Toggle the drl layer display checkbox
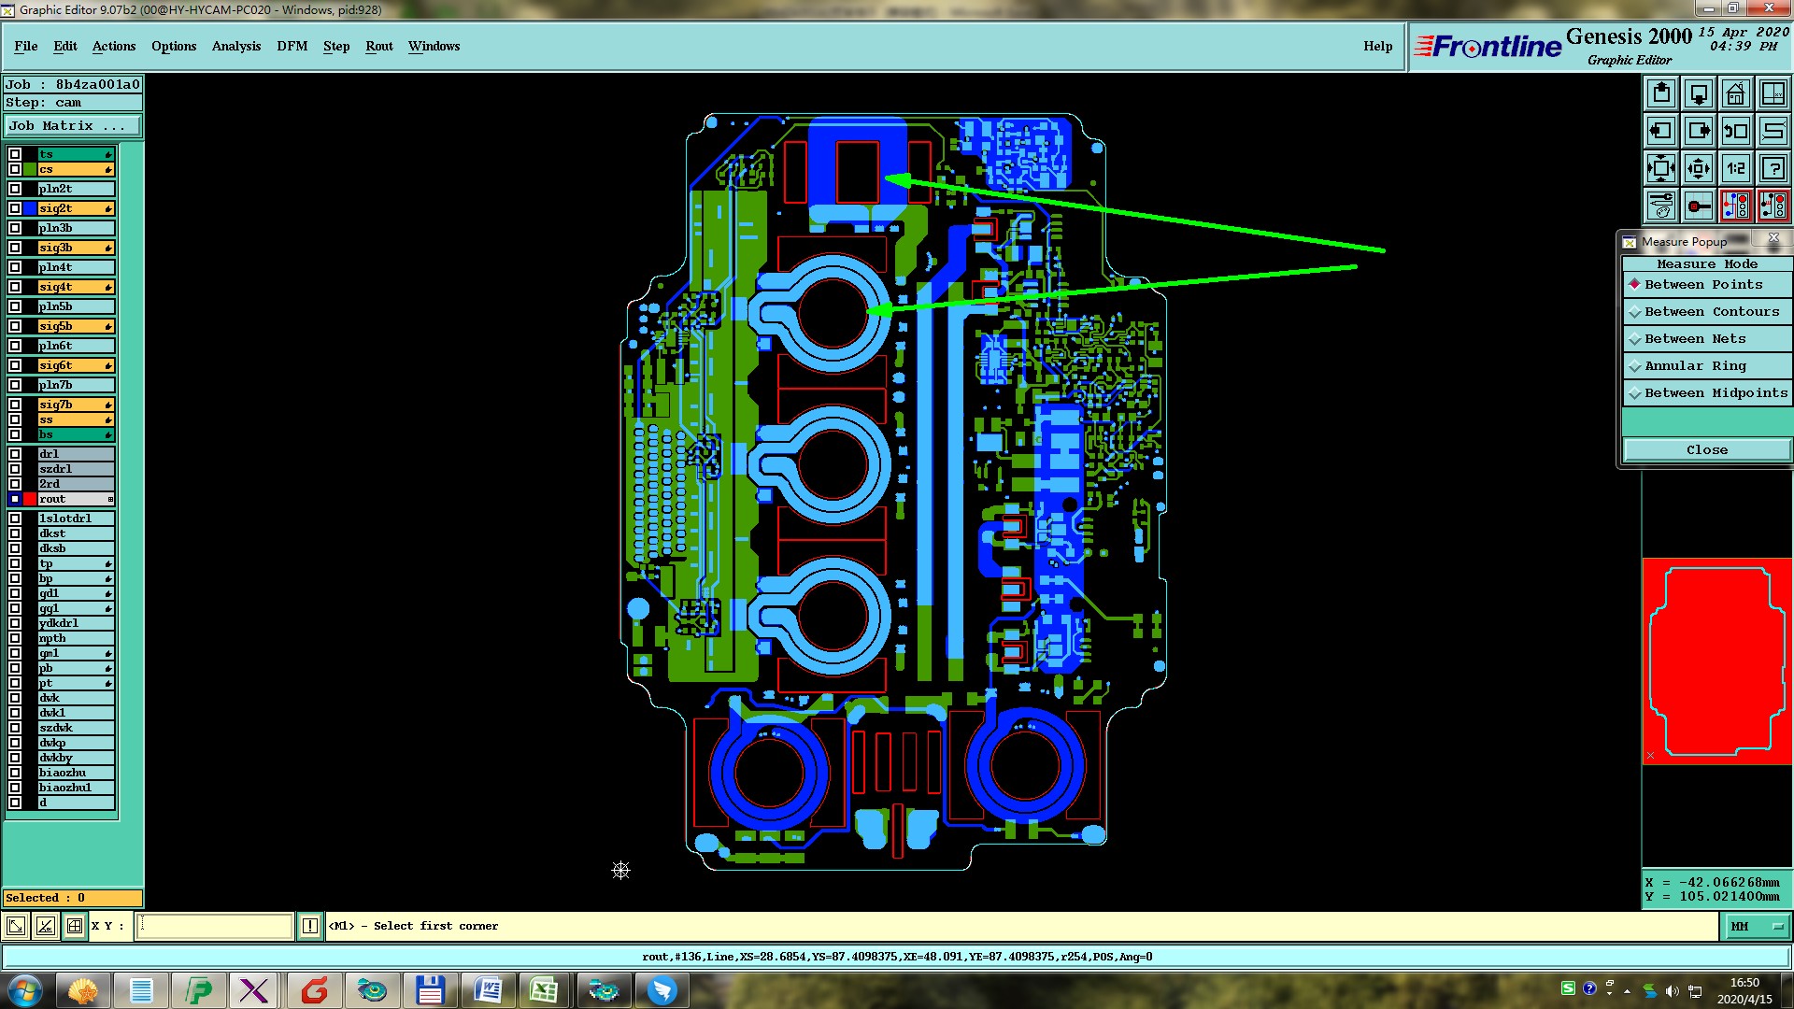 click(15, 454)
